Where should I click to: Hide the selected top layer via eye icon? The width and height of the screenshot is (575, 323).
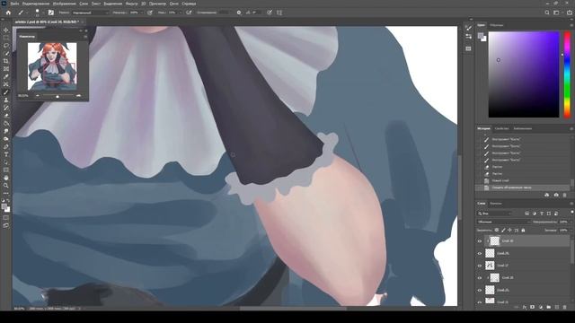coord(480,241)
